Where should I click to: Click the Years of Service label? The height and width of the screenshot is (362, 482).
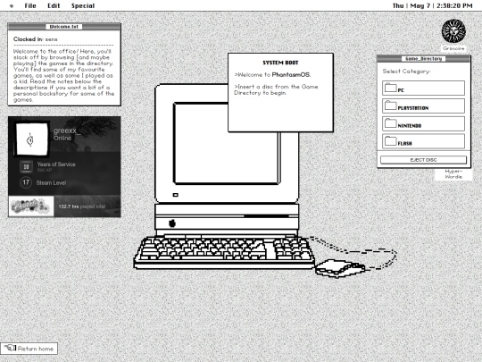coord(56,164)
